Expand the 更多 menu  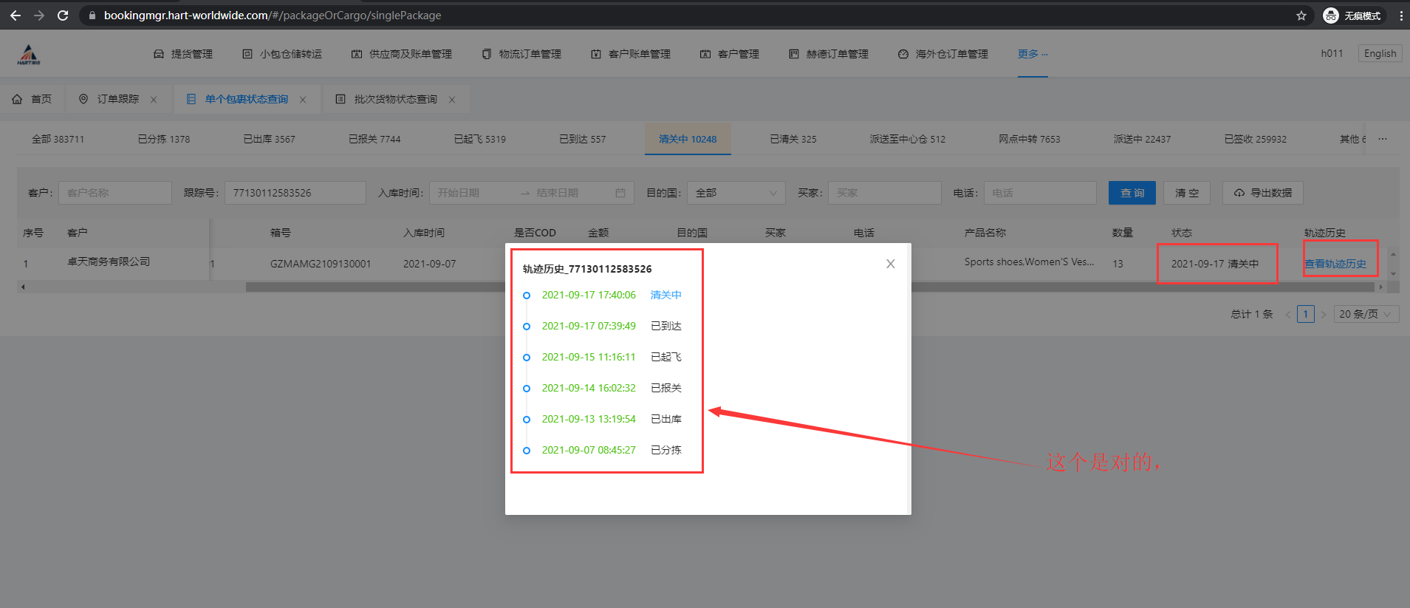[1032, 54]
